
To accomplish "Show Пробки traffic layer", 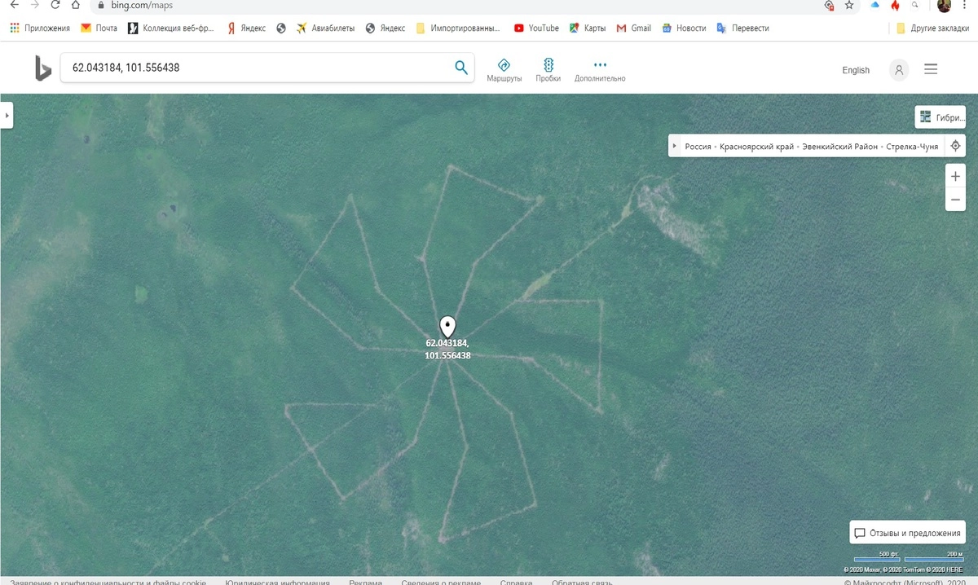I will click(x=548, y=69).
